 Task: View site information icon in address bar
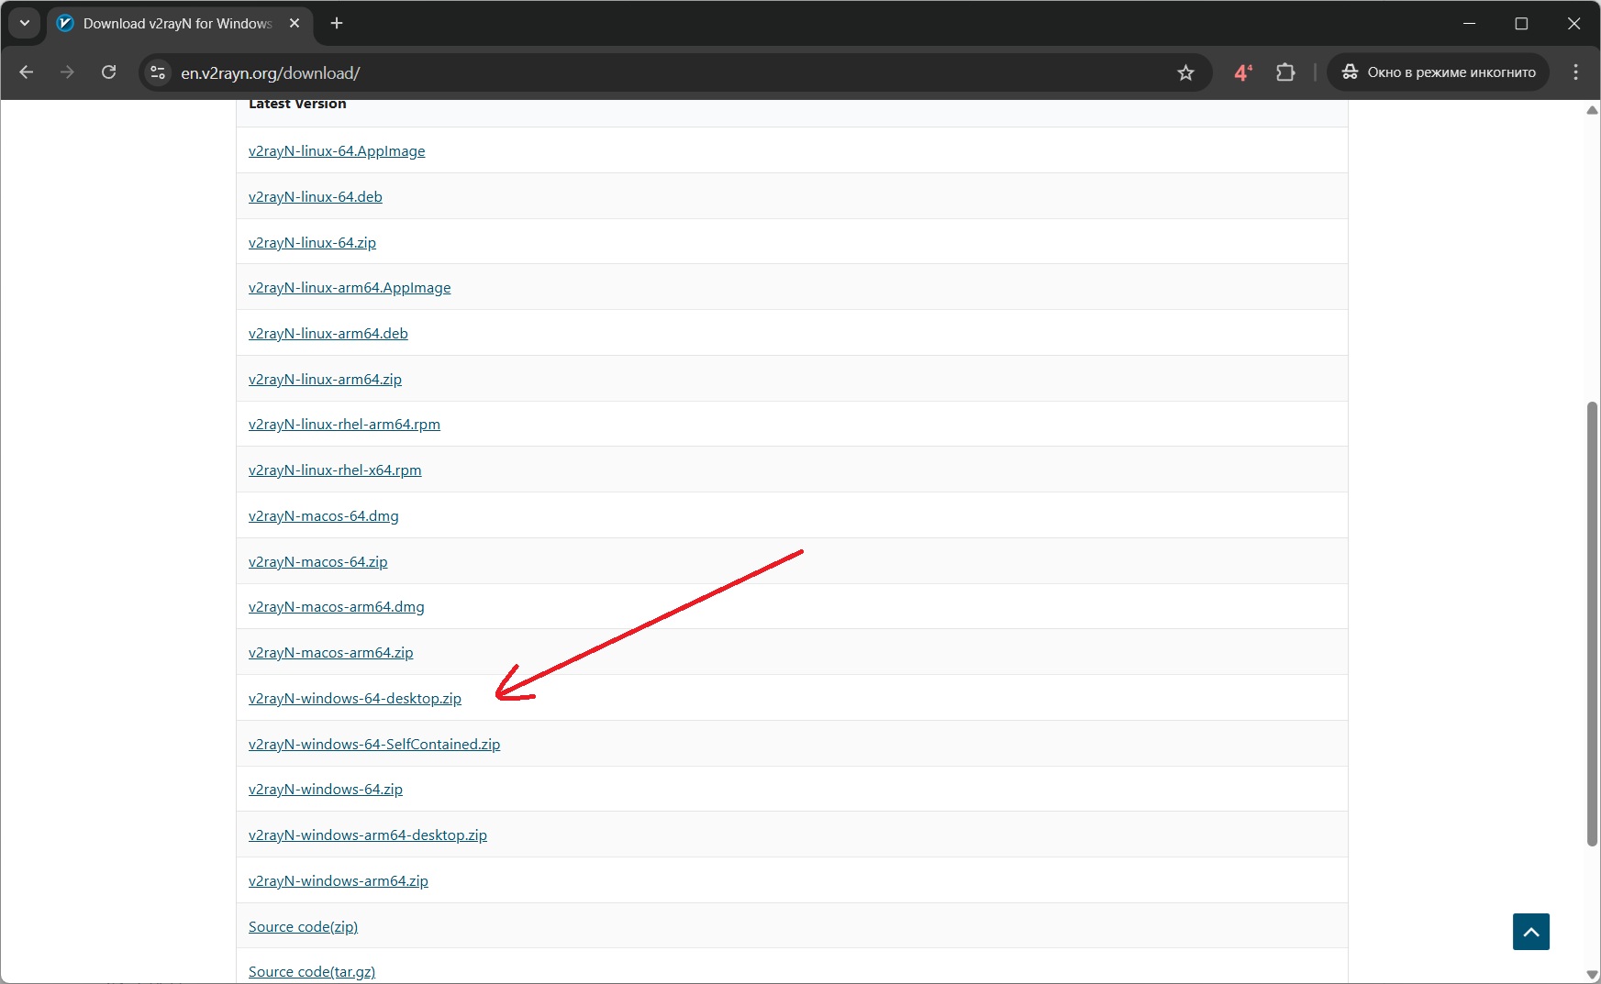click(158, 72)
